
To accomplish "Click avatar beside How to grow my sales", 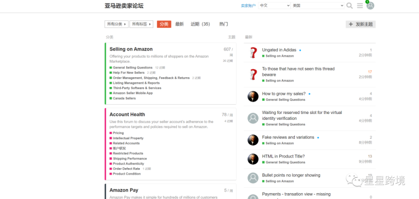I will pyautogui.click(x=253, y=97).
